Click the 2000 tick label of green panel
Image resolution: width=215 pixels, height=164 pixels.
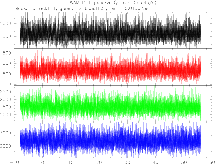[x=5, y=99]
